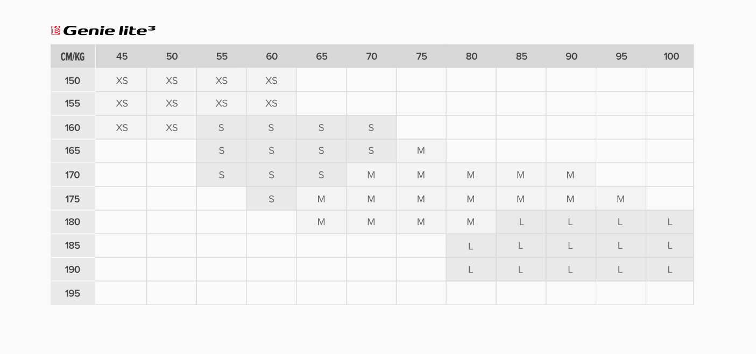Image resolution: width=756 pixels, height=354 pixels.
Task: Click M cell at 165 cm, 75 kg
Action: point(421,151)
